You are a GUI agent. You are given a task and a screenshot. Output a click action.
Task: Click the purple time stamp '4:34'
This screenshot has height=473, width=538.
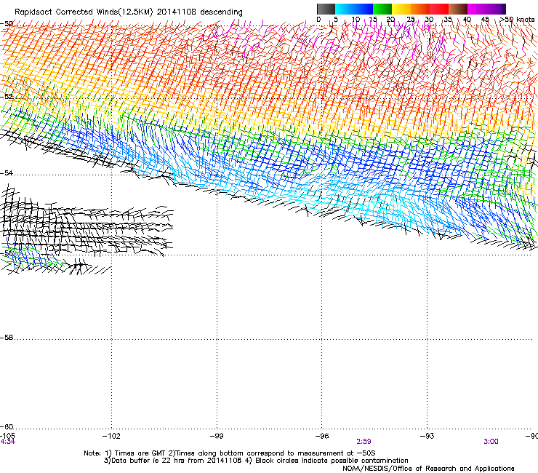(7, 442)
